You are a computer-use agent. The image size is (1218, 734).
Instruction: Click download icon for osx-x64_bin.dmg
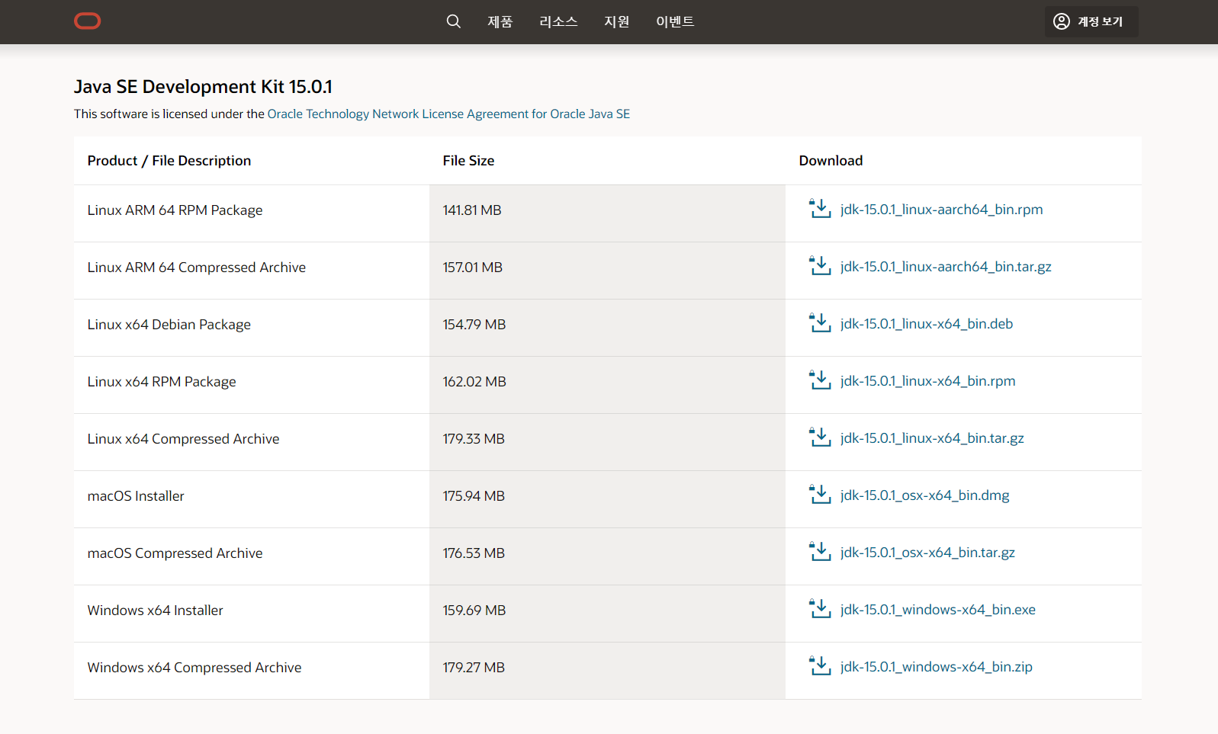coord(820,495)
